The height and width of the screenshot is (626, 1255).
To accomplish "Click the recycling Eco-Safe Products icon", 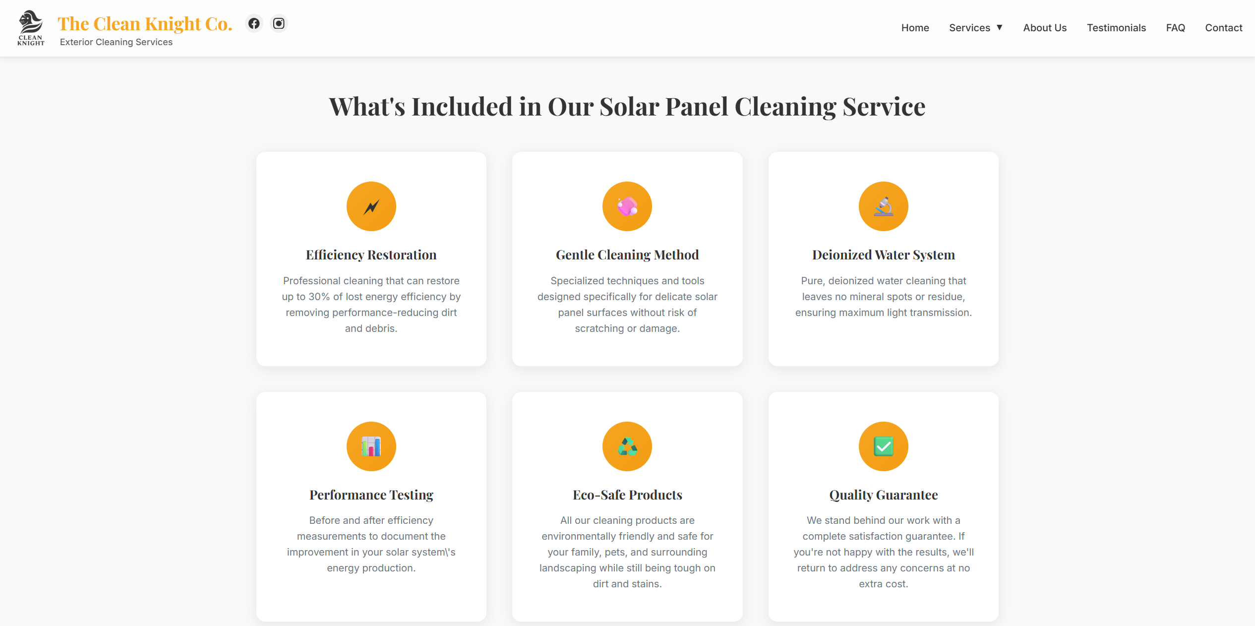I will tap(627, 446).
